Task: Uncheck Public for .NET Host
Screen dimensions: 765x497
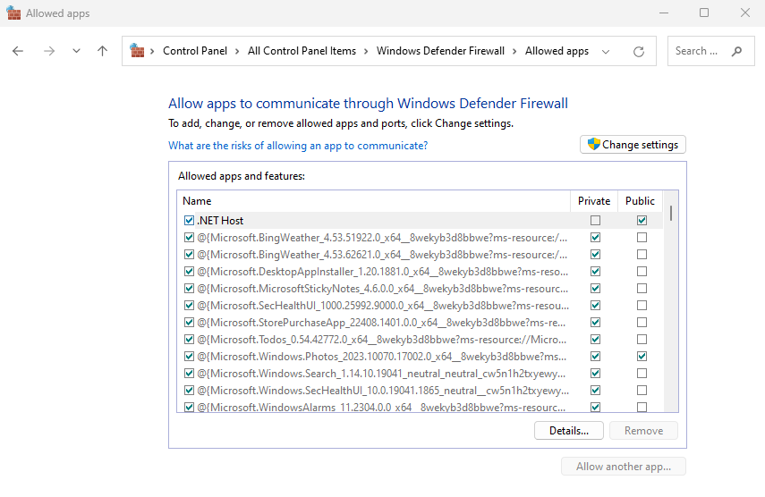Action: point(642,221)
